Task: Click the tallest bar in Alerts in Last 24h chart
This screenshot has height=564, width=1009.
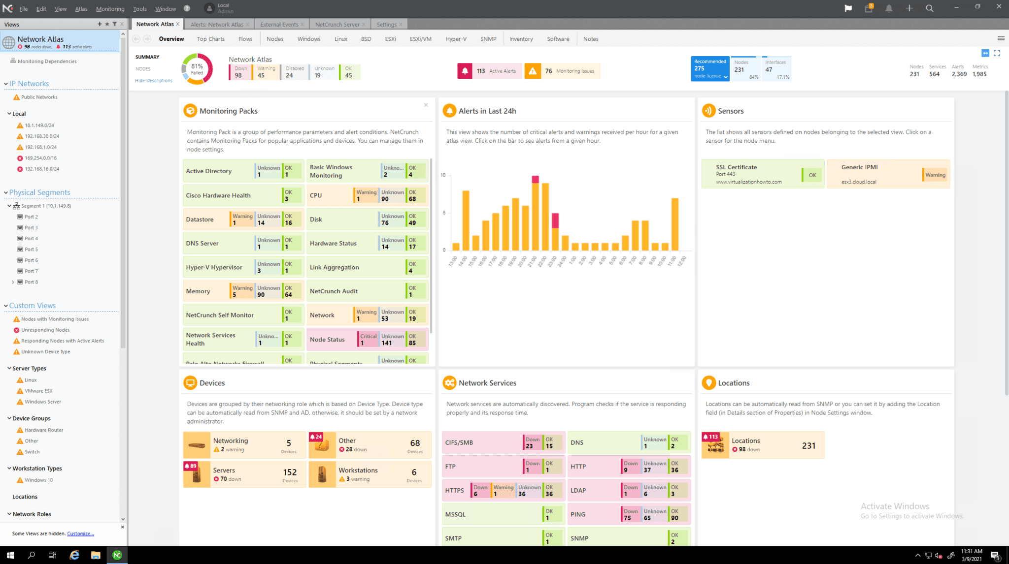Action: pyautogui.click(x=536, y=217)
